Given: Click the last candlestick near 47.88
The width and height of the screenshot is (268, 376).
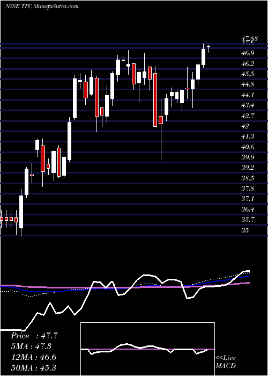Looking at the screenshot, I should coord(209,48).
